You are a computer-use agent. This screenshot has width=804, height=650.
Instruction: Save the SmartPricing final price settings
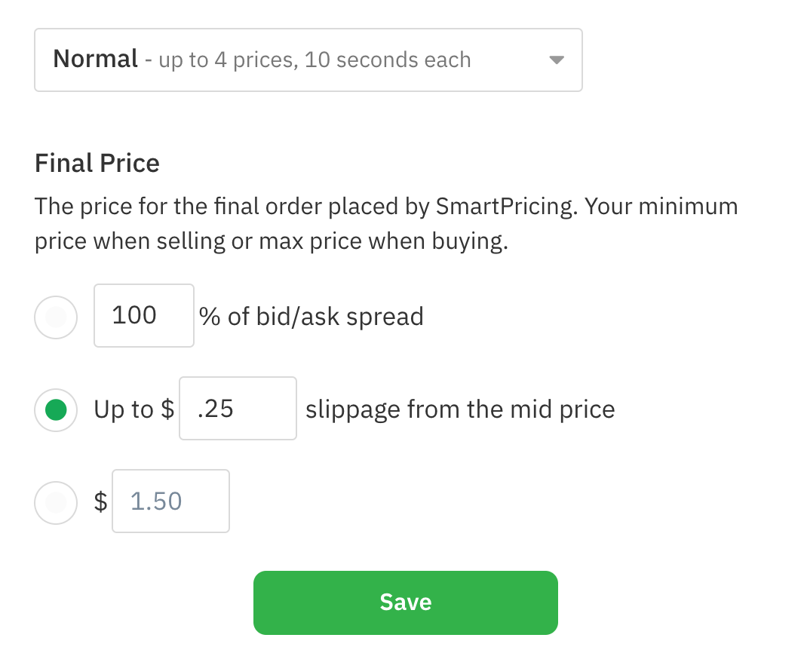405,602
